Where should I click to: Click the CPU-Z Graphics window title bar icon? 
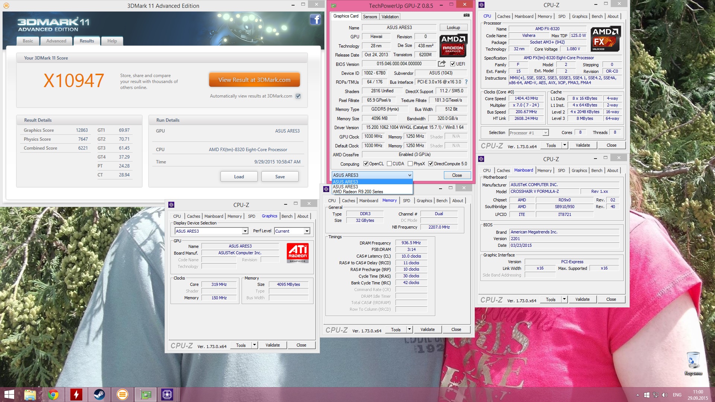[171, 205]
